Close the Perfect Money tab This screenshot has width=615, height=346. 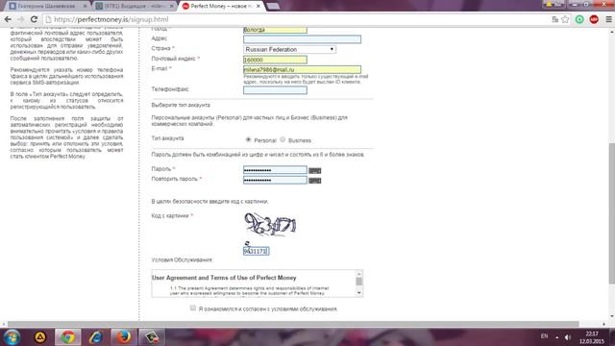[258, 6]
